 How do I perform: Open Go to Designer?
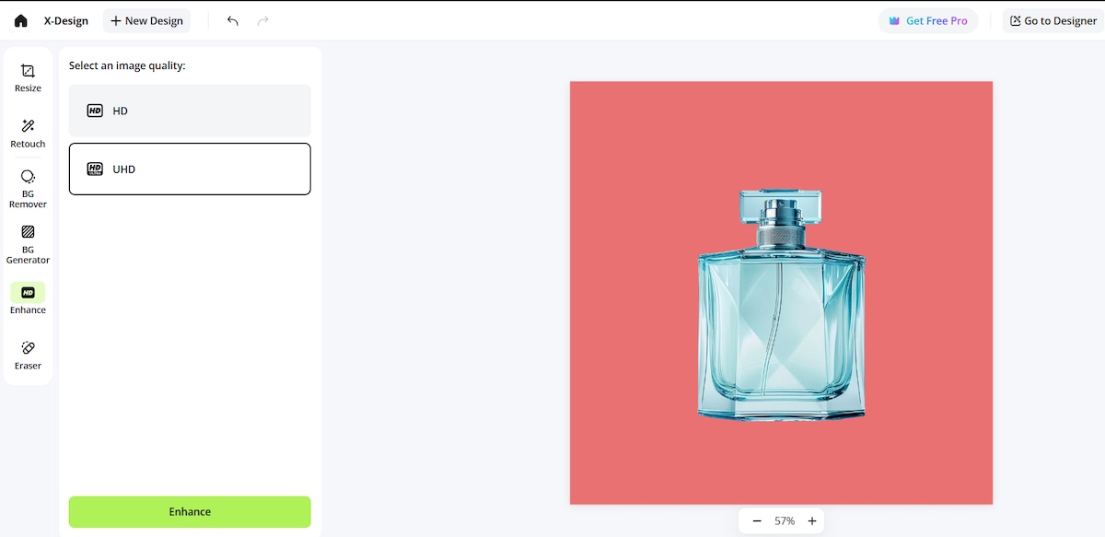[1053, 20]
